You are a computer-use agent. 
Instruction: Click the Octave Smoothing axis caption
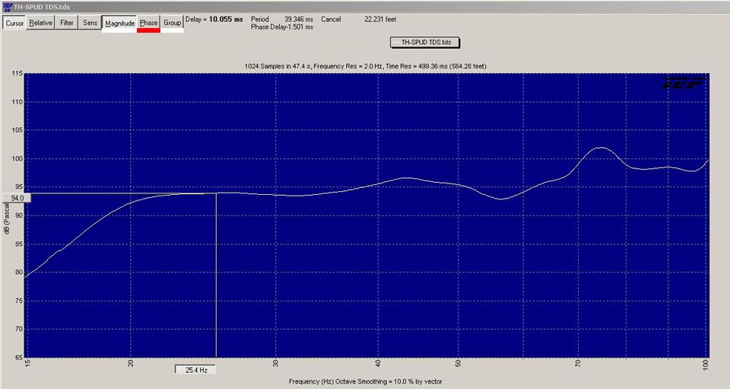pos(366,381)
